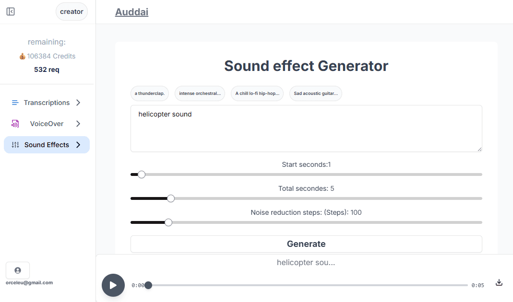Change the Noise reduction steps slider

168,222
